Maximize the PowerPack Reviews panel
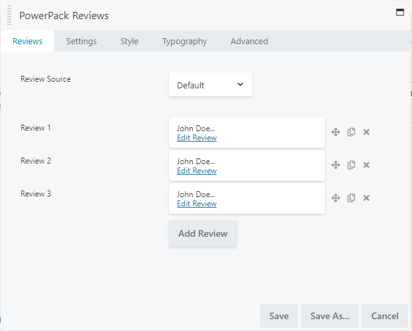The image size is (412, 331). (x=400, y=13)
